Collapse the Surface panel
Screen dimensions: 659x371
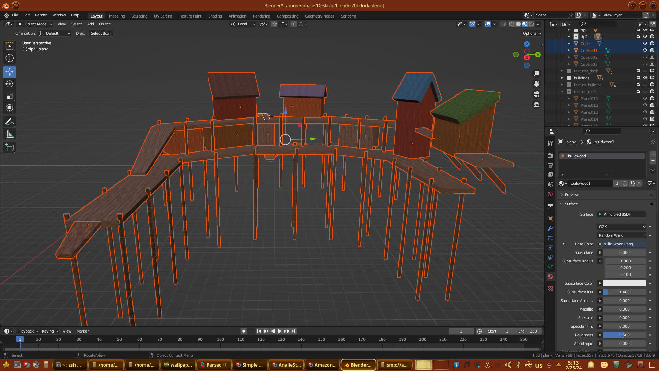[x=571, y=204]
